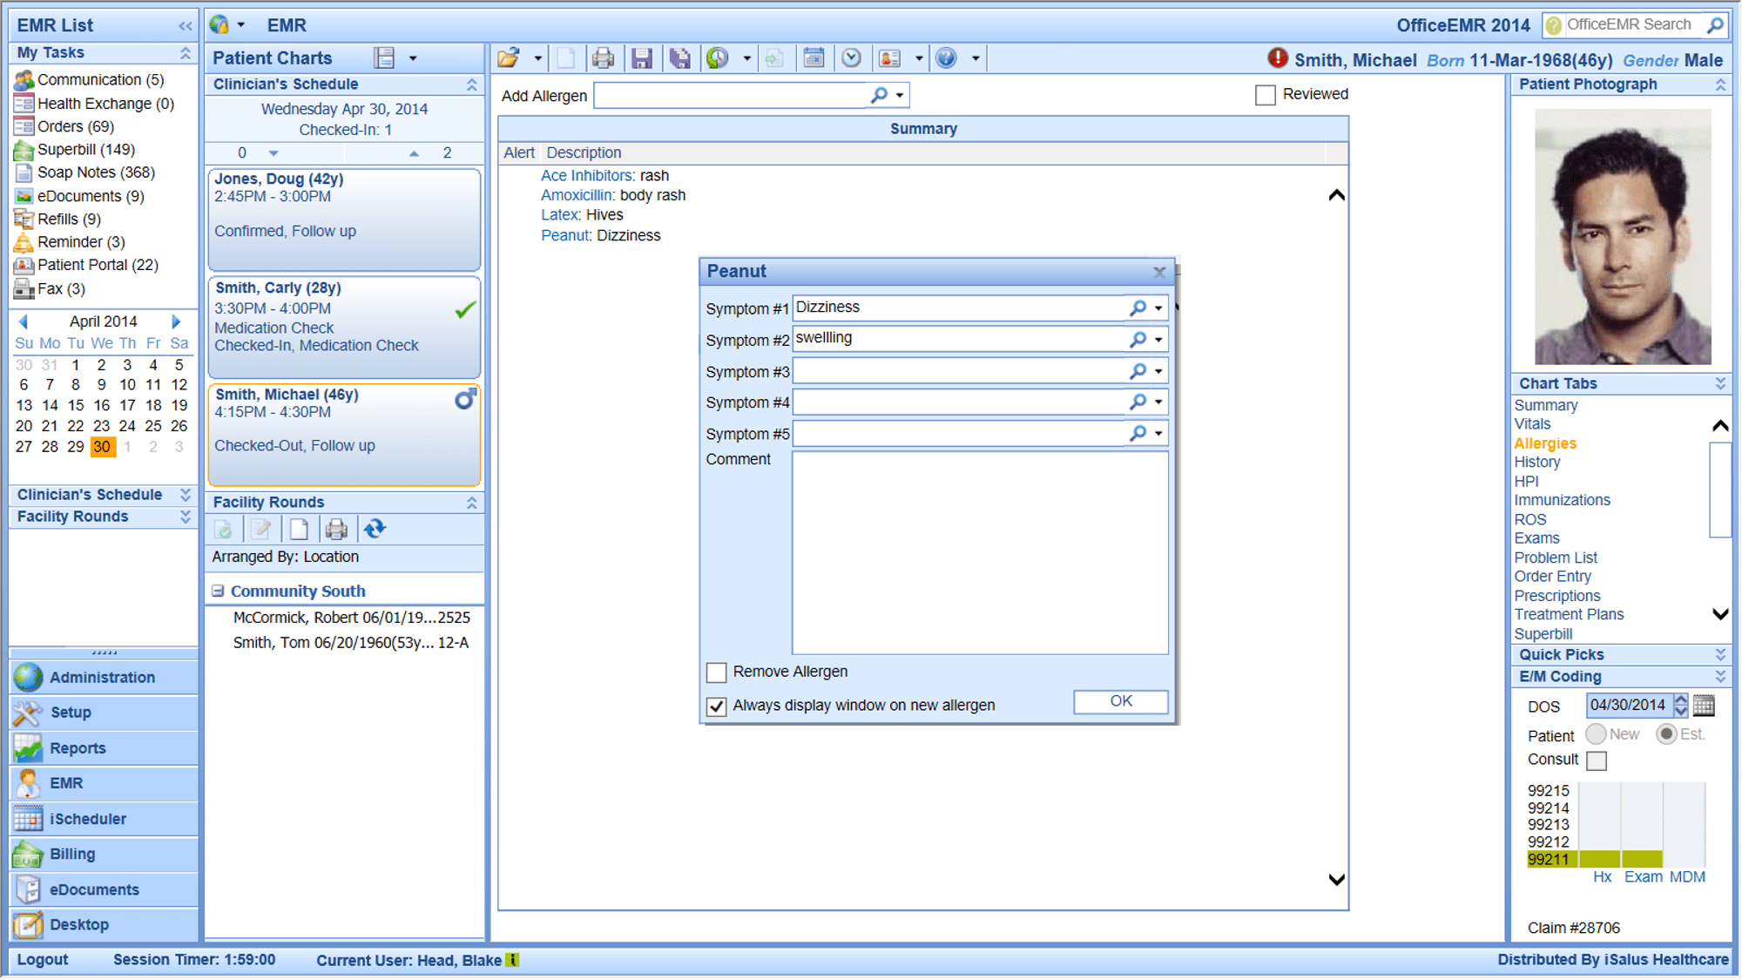The image size is (1742, 980).
Task: Click in the Comment text area
Action: point(979,553)
